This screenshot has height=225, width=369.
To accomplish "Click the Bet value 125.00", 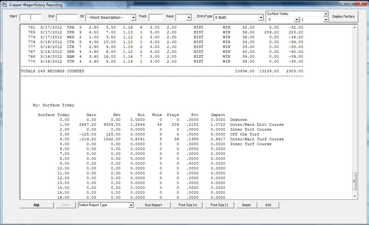I will click(113, 134).
